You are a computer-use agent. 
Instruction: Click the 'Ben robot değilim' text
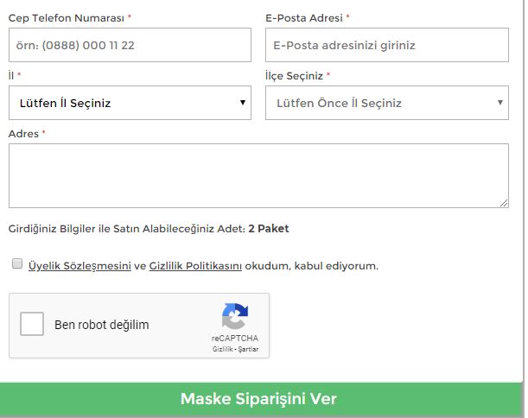coord(102,326)
